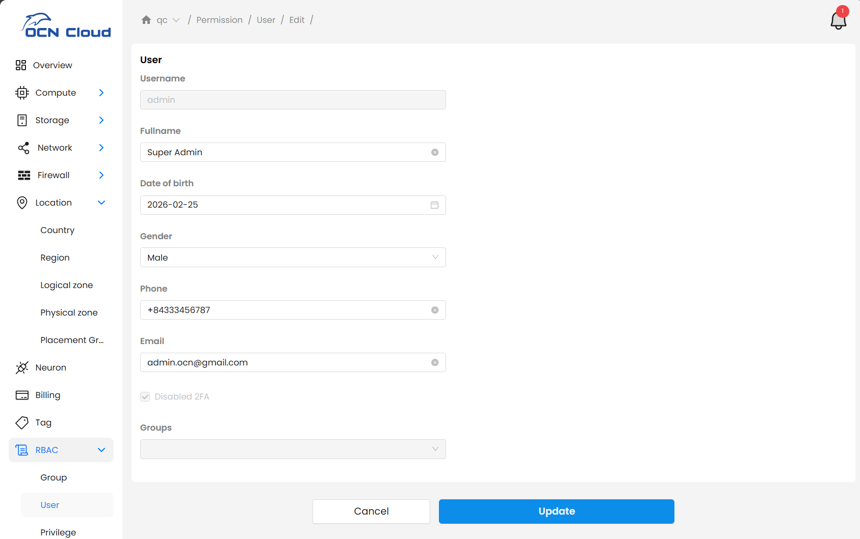Select Physical zone menu item
This screenshot has height=539, width=860.
69,313
